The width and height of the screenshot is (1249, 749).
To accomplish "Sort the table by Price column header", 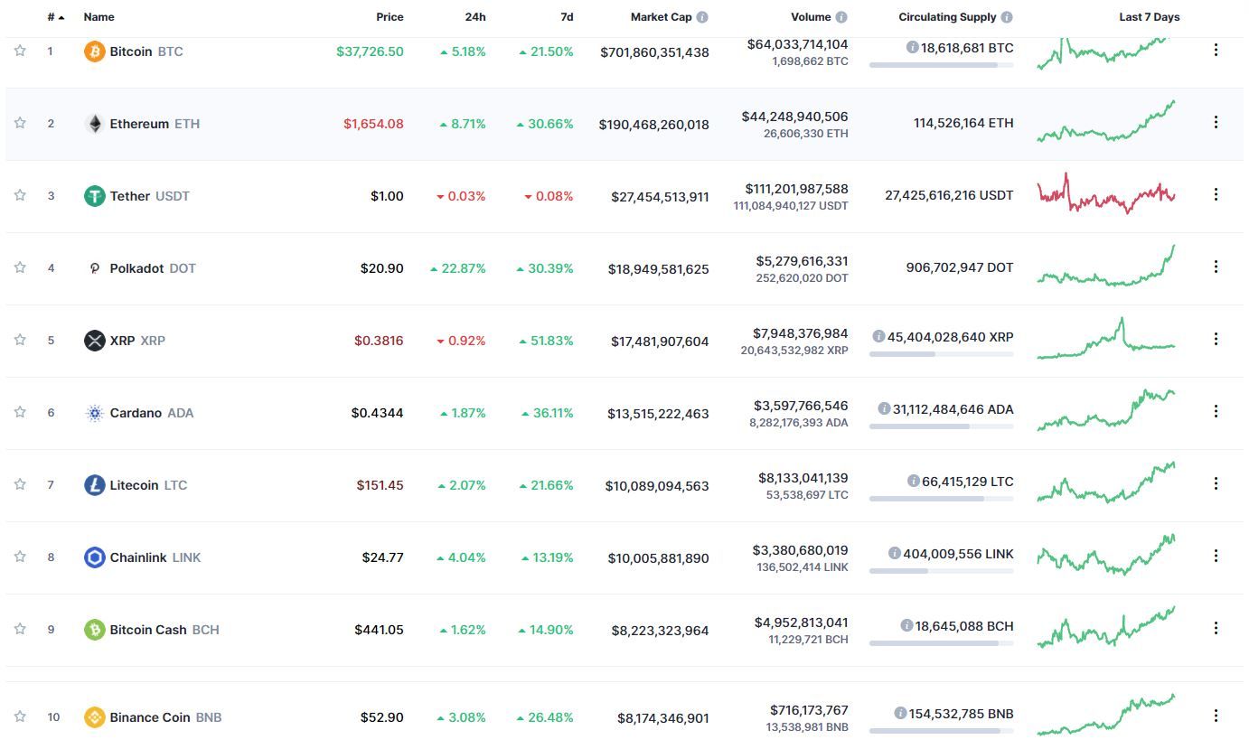I will coord(390,17).
